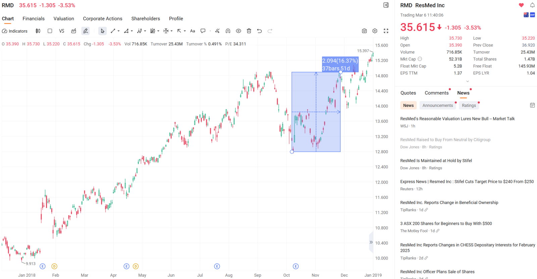Open 'ResMed Raised to Buy by Citigroup' article
Image resolution: width=537 pixels, height=279 pixels.
coord(445,139)
